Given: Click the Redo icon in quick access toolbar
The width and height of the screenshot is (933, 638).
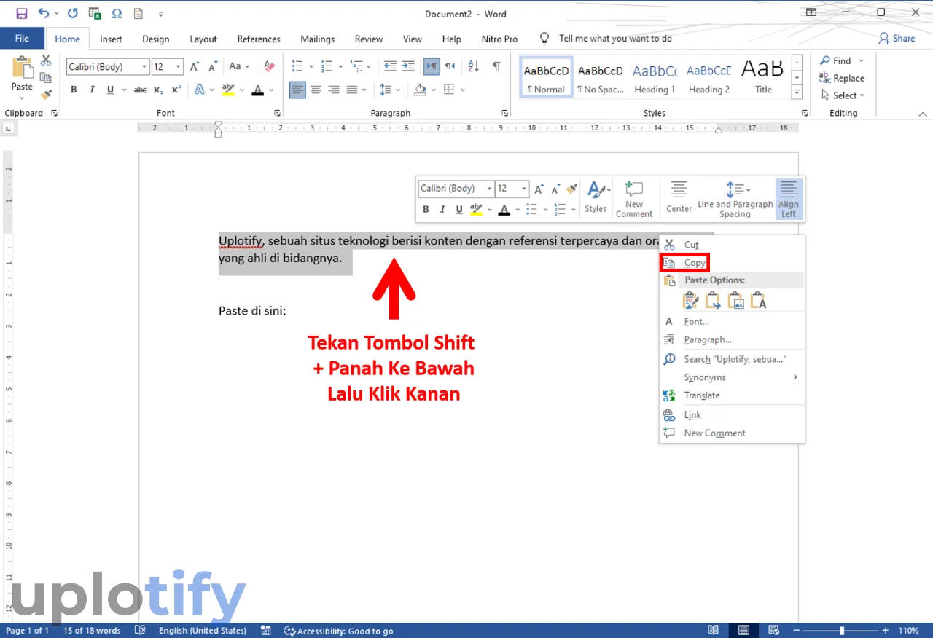Looking at the screenshot, I should (72, 13).
